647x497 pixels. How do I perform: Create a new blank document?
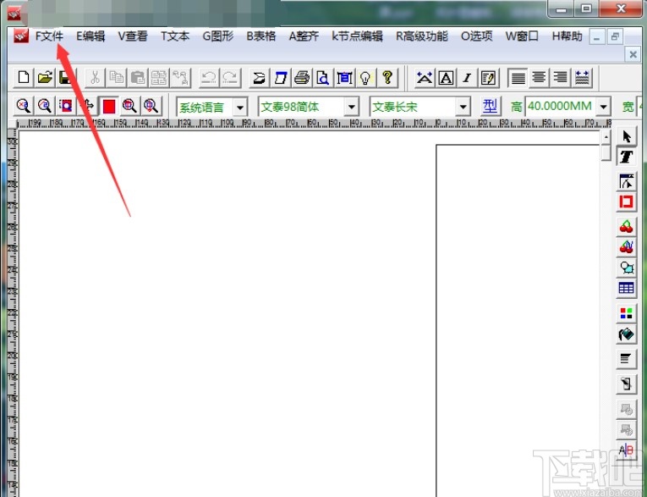pyautogui.click(x=24, y=78)
